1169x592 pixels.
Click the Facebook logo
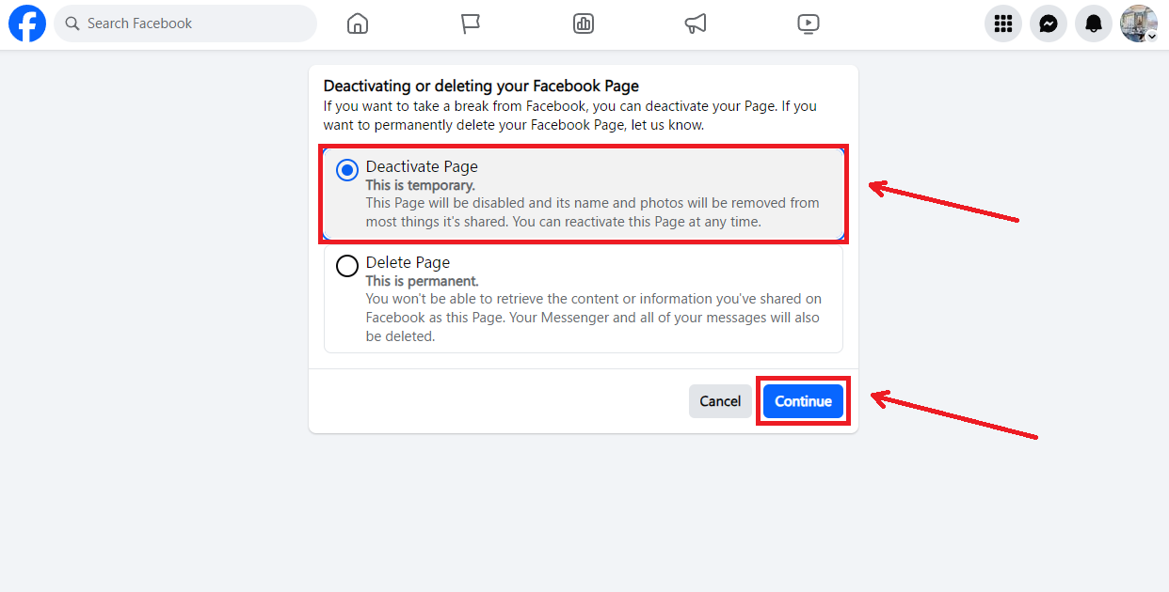tap(27, 23)
